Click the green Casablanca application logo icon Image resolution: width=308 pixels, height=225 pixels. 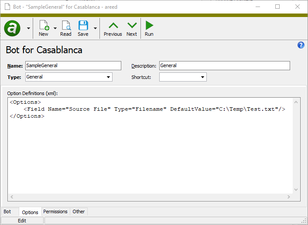tap(12, 28)
